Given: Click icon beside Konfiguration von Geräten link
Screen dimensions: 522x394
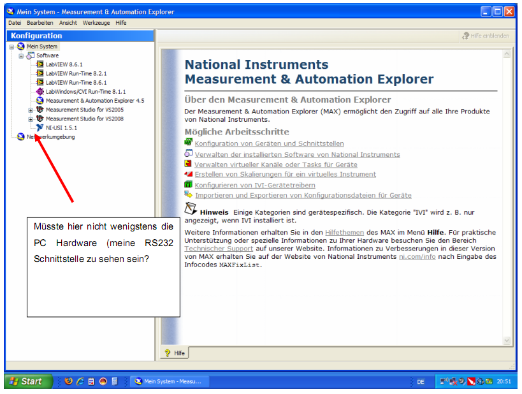Looking at the screenshot, I should point(189,142).
